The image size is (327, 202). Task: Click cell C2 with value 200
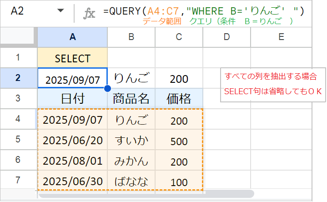[179, 78]
